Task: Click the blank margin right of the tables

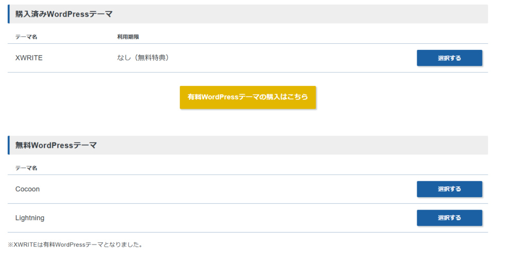Action: pyautogui.click(x=508, y=129)
